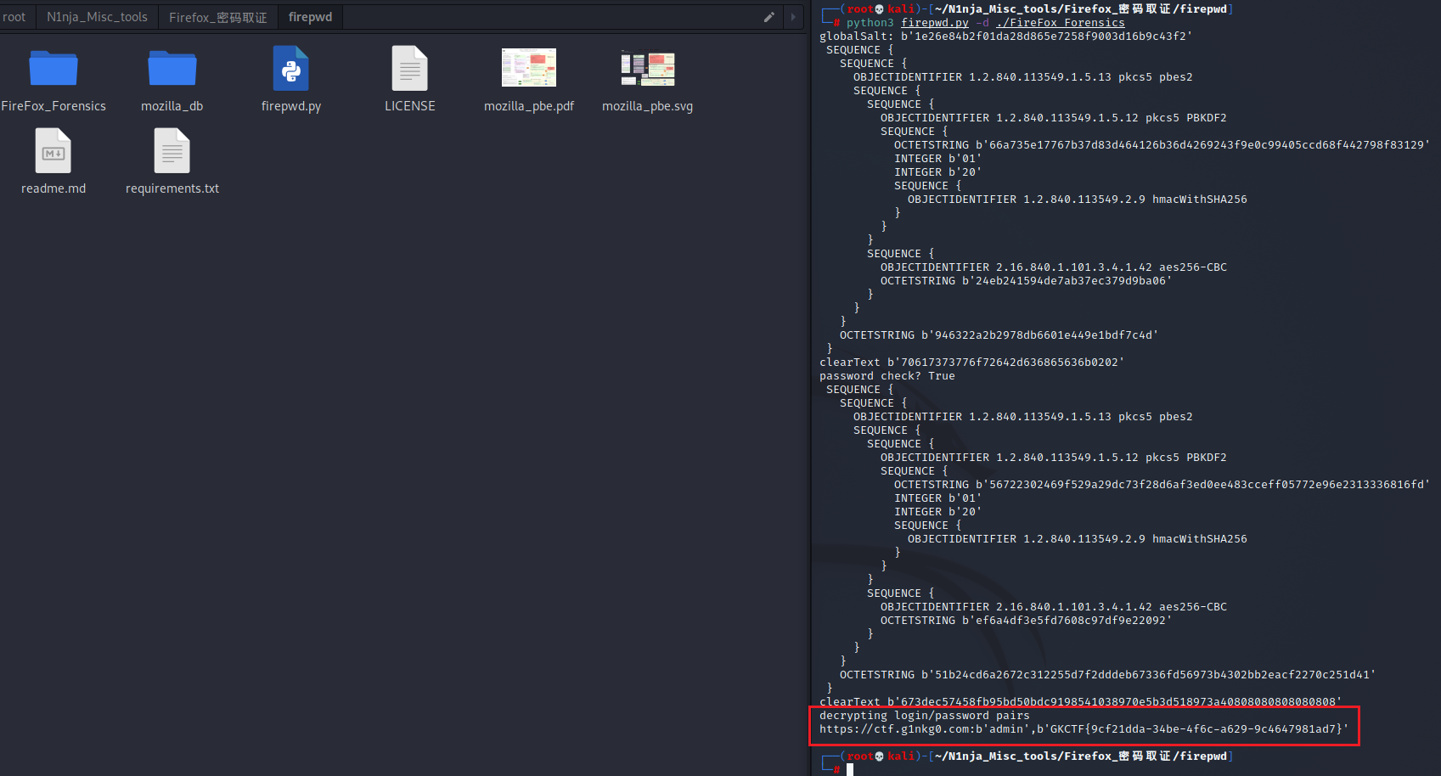The width and height of the screenshot is (1441, 776).
Task: Click the OCTETSTRING b'946322a2b...' terminal line
Action: click(x=999, y=335)
